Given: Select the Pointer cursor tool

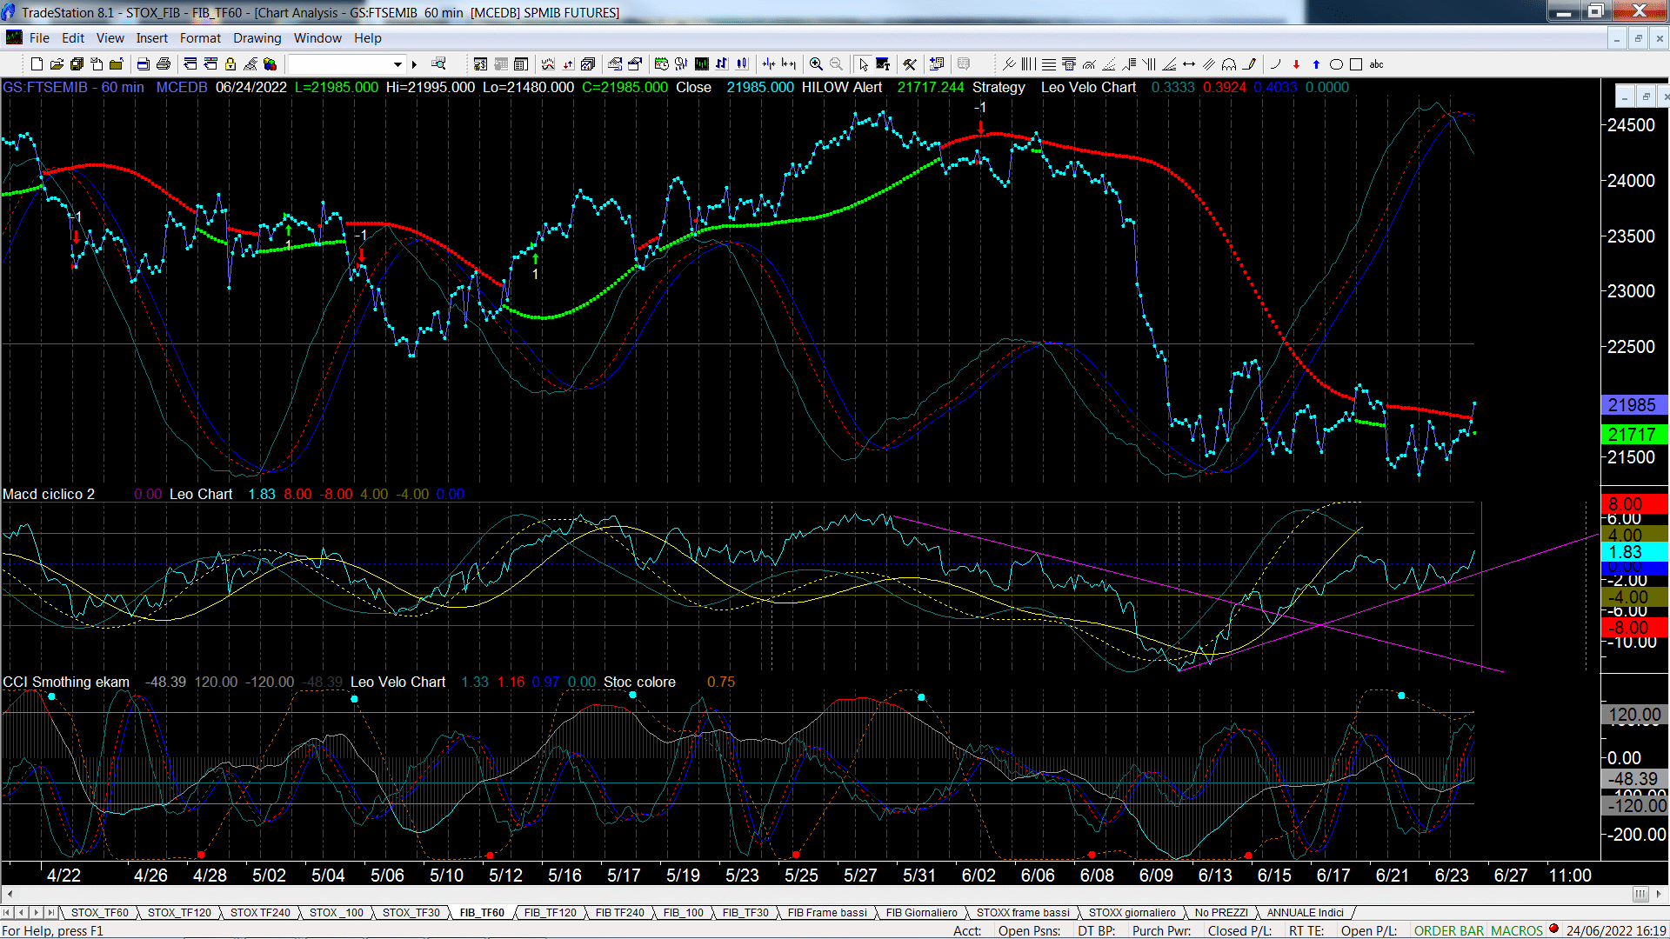Looking at the screenshot, I should [x=863, y=64].
